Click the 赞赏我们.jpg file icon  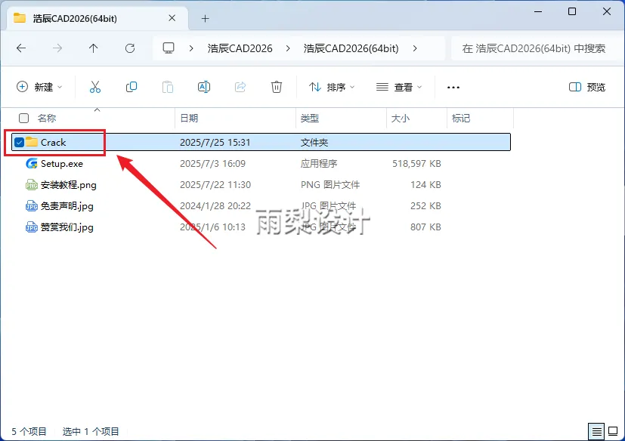point(32,227)
